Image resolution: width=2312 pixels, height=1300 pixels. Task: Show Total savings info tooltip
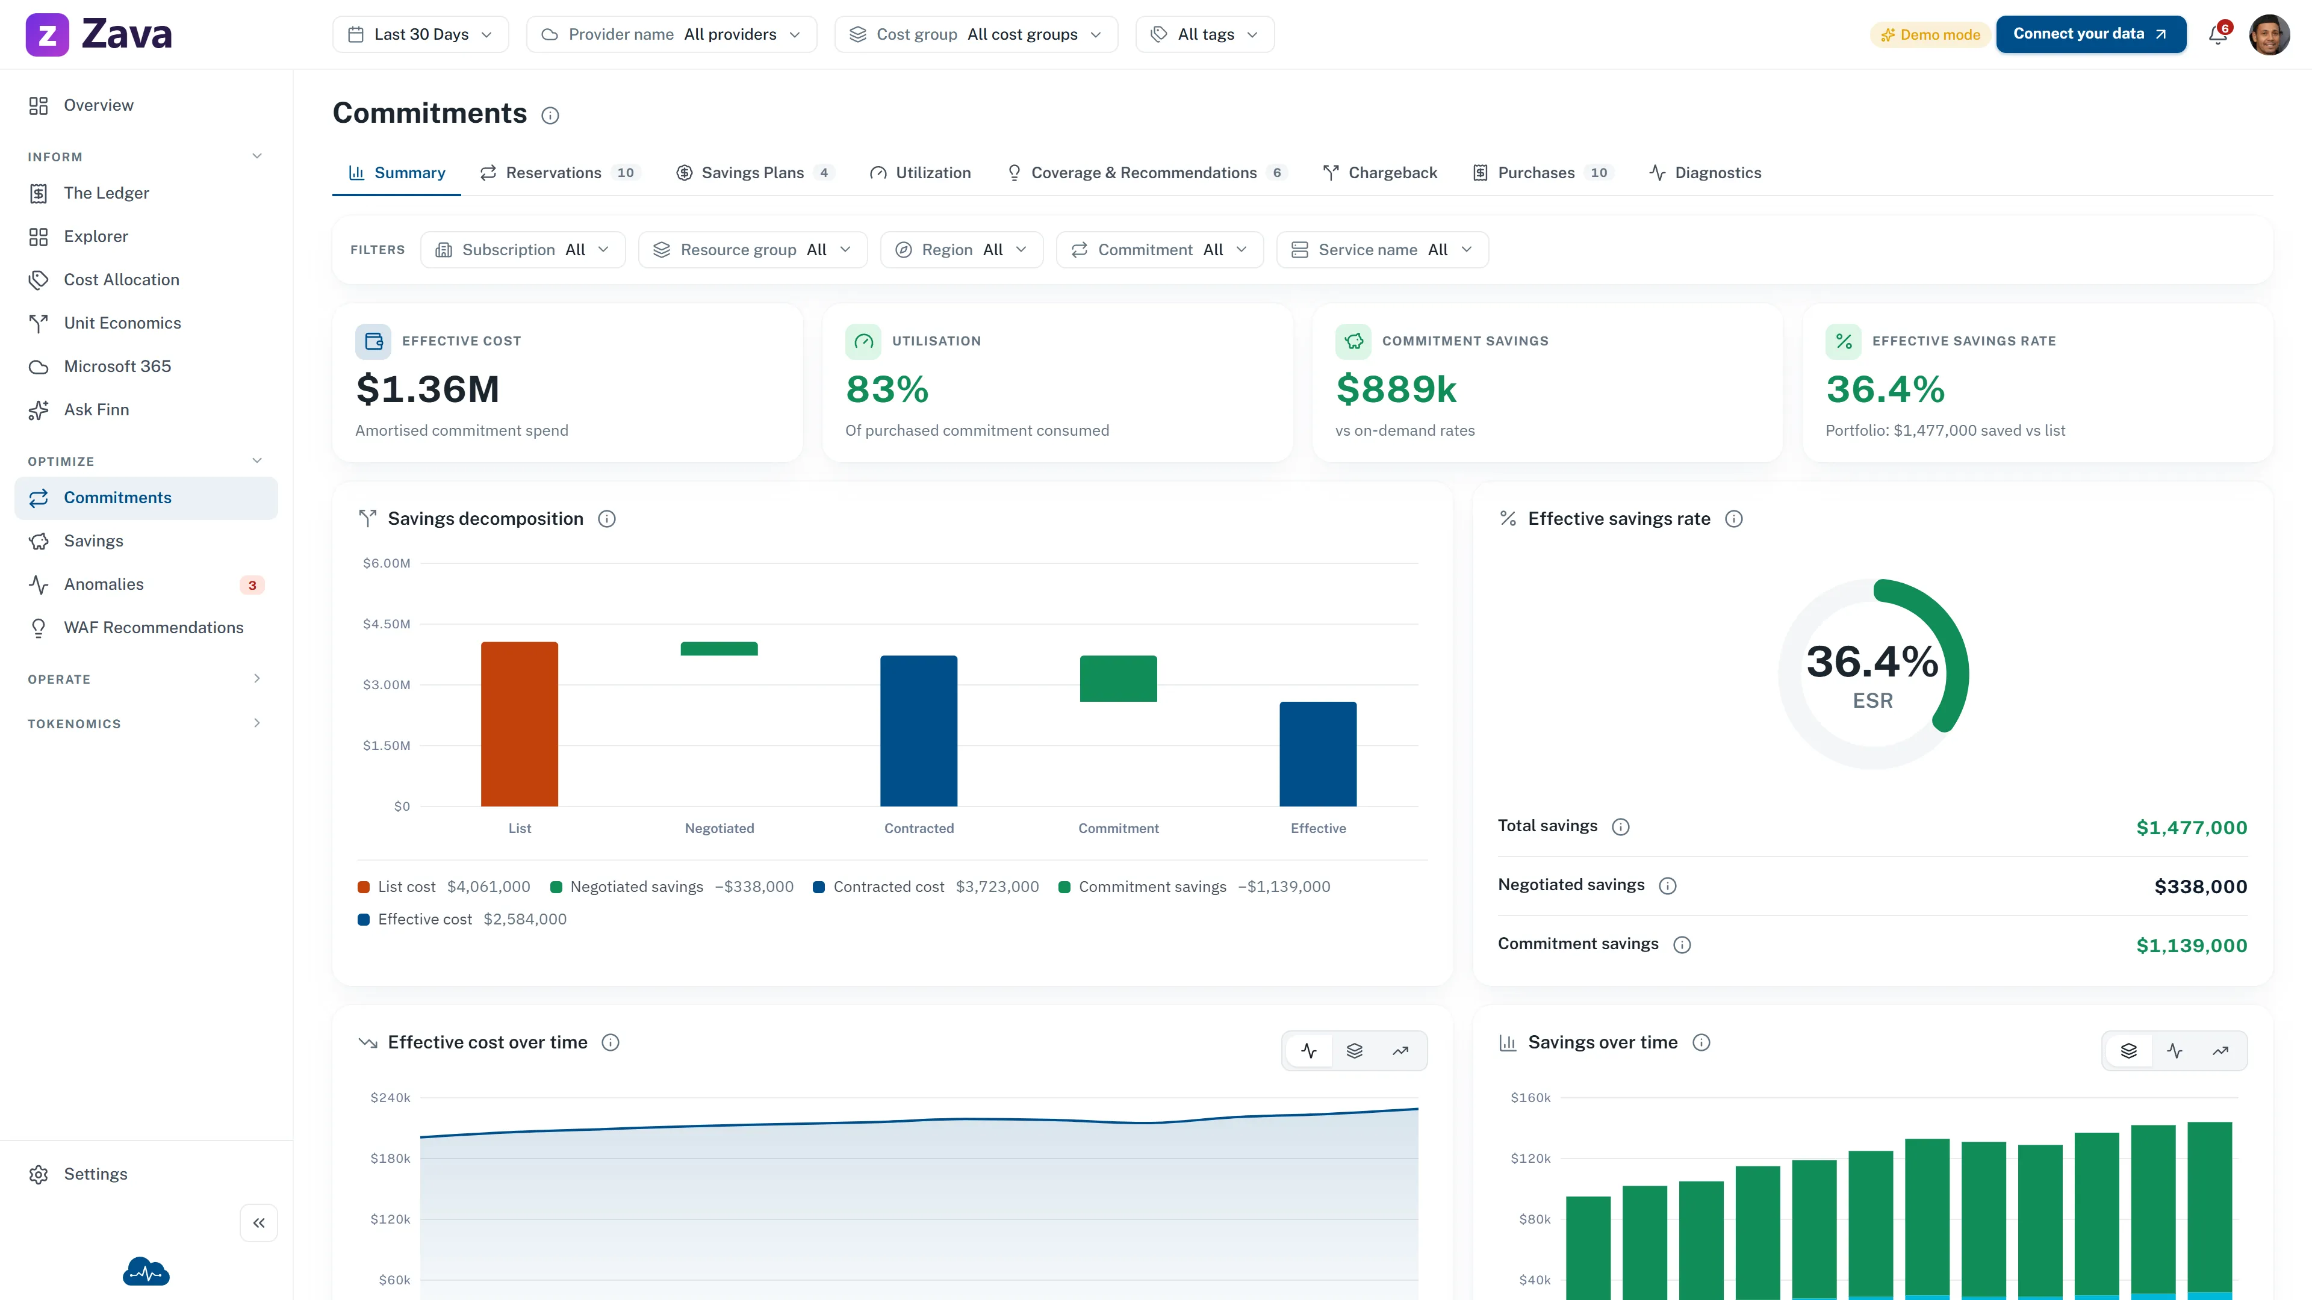(x=1620, y=827)
